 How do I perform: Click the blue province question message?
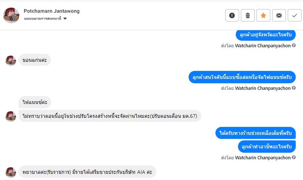coord(266,35)
